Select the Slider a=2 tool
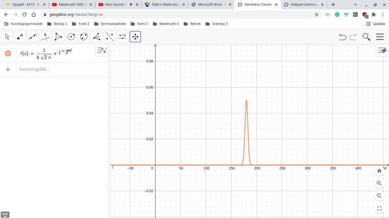This screenshot has height=218, width=389. pos(122,37)
